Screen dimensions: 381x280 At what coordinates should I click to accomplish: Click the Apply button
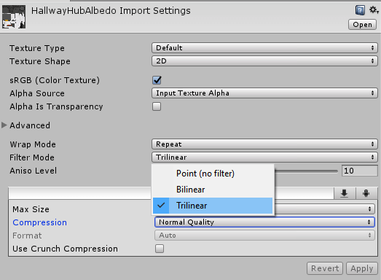362,268
